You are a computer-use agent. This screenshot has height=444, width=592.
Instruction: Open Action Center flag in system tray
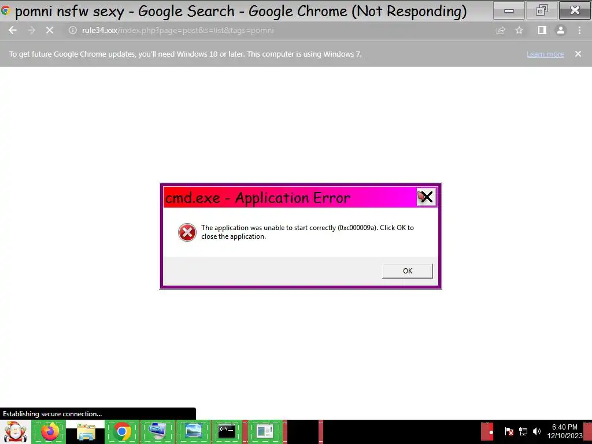point(509,431)
